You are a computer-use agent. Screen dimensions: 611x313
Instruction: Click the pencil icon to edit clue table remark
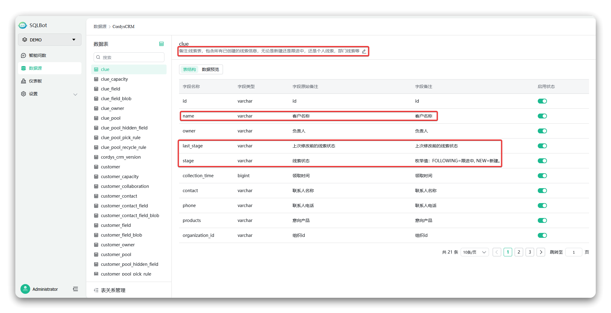pos(364,51)
